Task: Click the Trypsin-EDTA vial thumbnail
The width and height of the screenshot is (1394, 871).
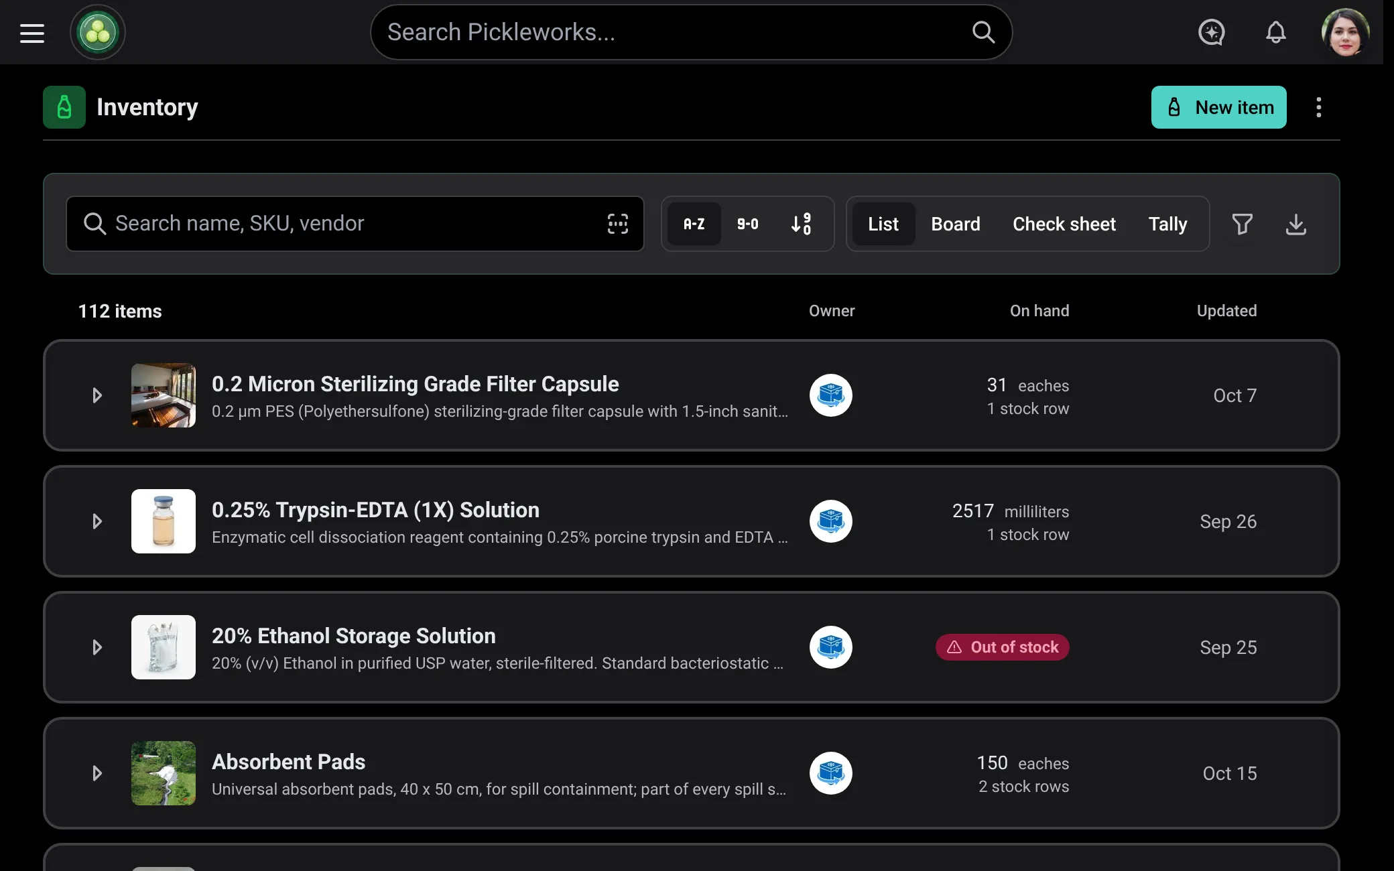Action: 164,521
